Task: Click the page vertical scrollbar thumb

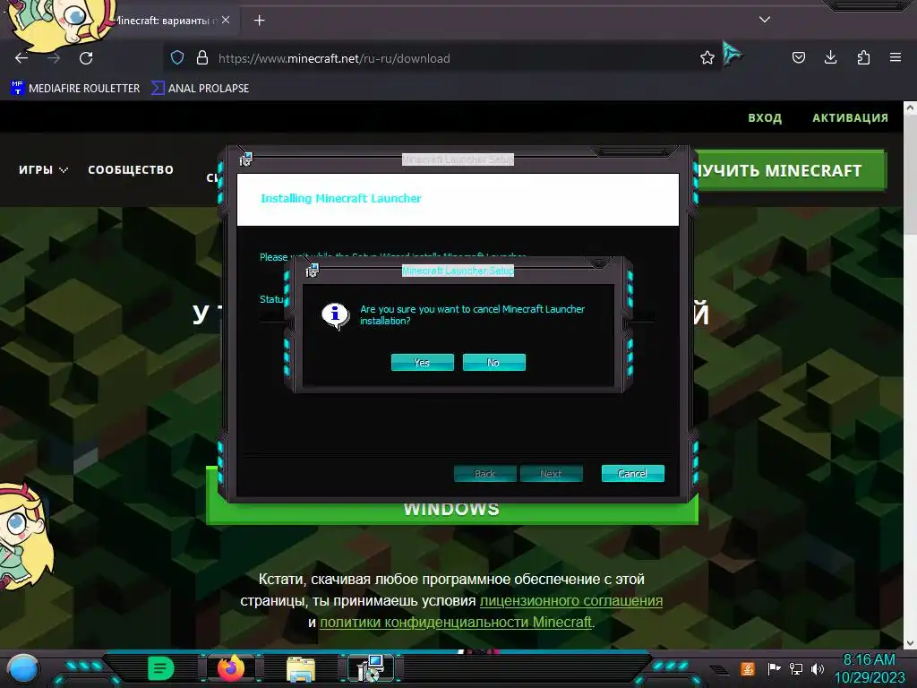Action: [x=910, y=175]
